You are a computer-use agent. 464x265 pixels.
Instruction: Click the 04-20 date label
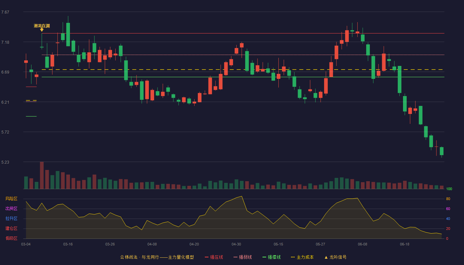pyautogui.click(x=194, y=244)
